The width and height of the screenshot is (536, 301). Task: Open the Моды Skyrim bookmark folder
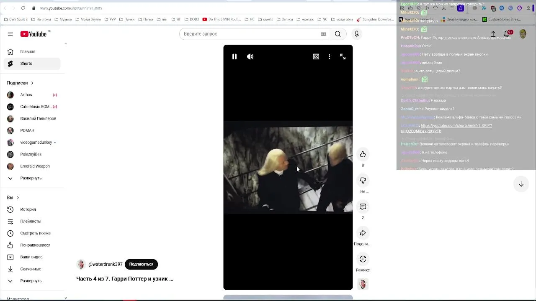click(88, 19)
